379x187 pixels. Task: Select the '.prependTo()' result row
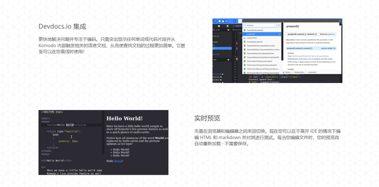(262, 38)
